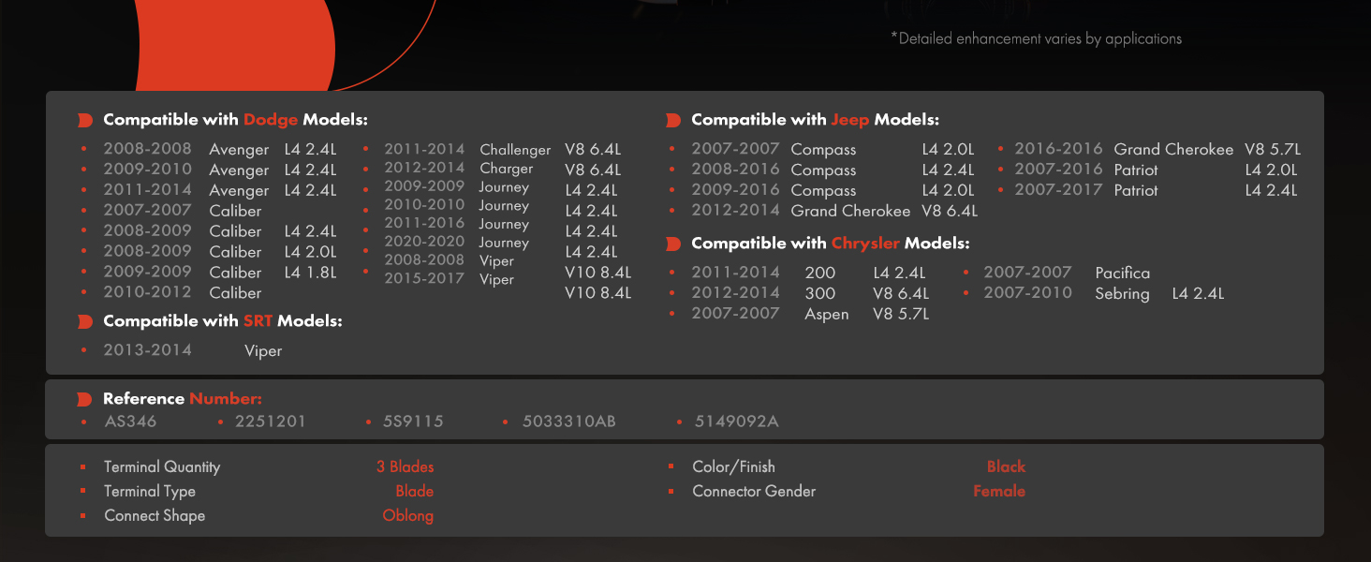Viewport: 1371px width, 562px height.
Task: Select the 2012-2014 year range beside Charger
Action: point(424,168)
